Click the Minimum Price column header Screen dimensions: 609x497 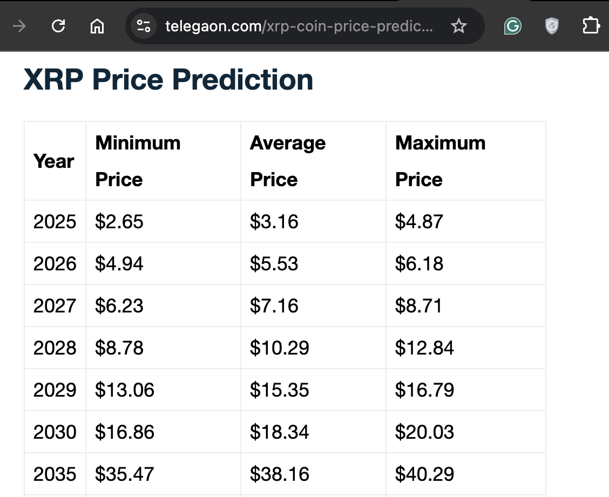click(138, 161)
